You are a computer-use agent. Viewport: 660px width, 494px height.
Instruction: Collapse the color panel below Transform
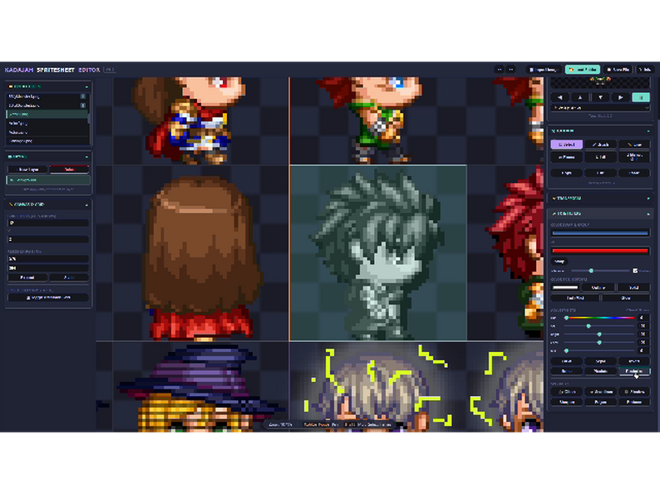click(601, 213)
